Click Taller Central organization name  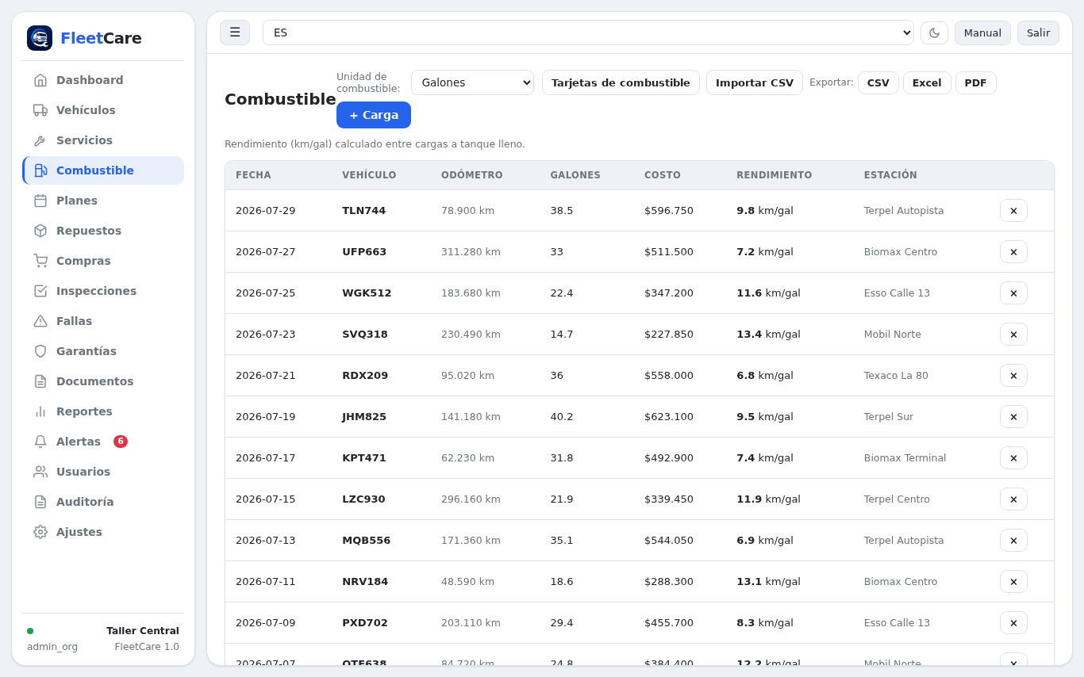[x=143, y=631]
